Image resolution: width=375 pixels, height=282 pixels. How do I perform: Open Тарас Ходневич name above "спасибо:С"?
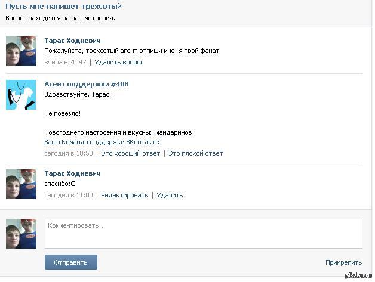pos(72,173)
